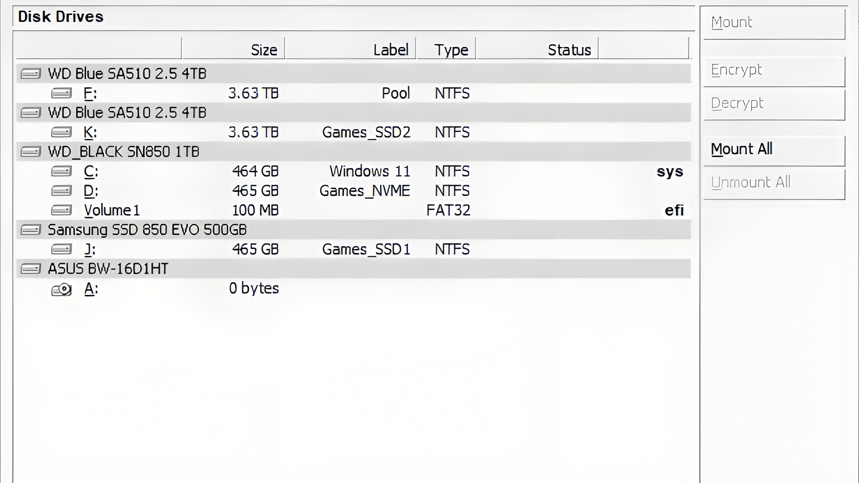The image size is (859, 483).
Task: Click the Unmount All button
Action: [x=774, y=184]
